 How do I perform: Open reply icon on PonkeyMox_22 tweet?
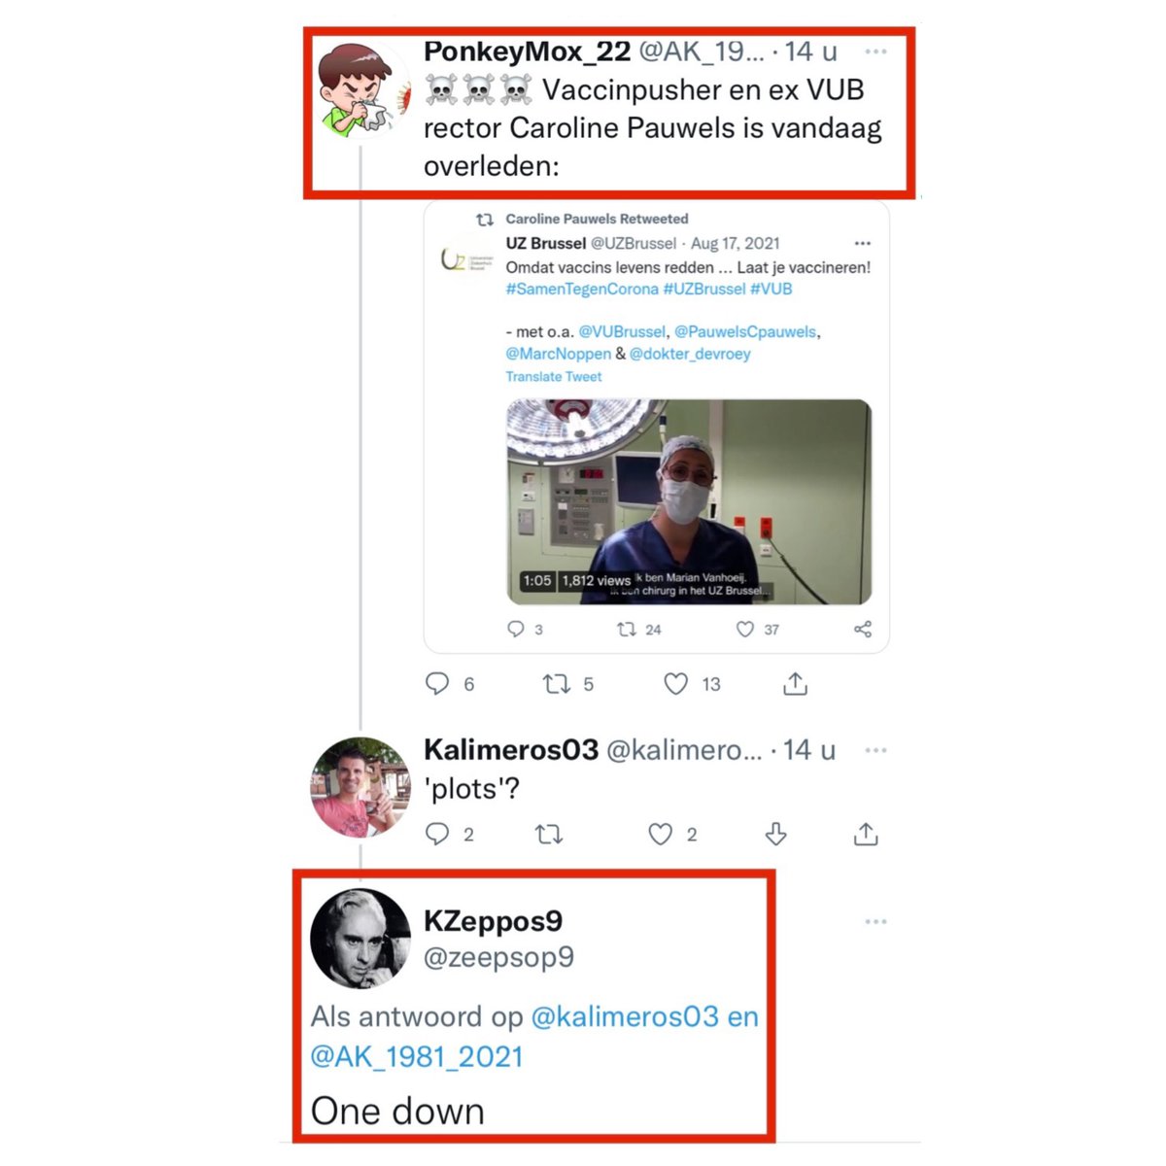(x=437, y=684)
